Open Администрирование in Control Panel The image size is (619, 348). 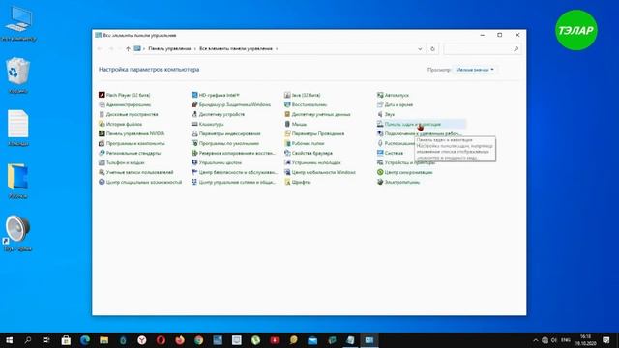(x=125, y=104)
